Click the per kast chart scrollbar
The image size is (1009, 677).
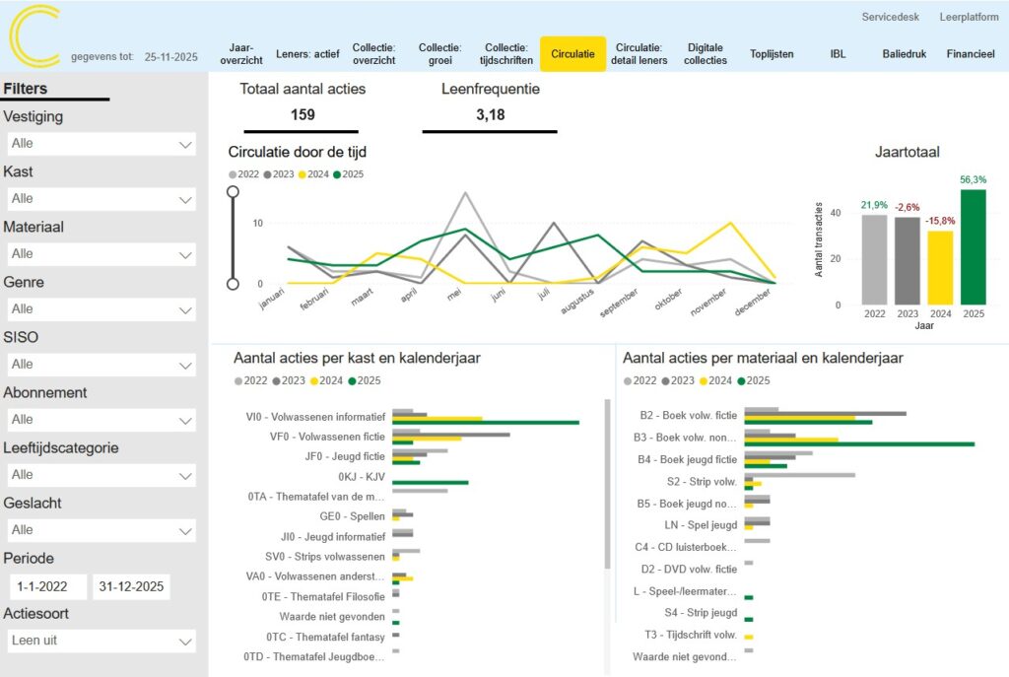[607, 483]
